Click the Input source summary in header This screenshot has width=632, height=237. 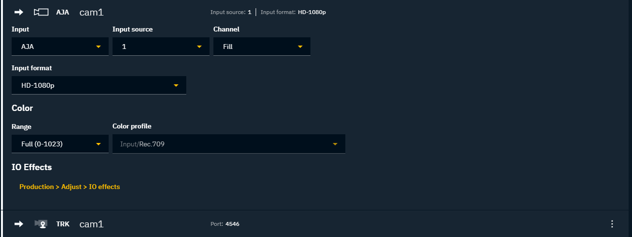[x=231, y=12]
